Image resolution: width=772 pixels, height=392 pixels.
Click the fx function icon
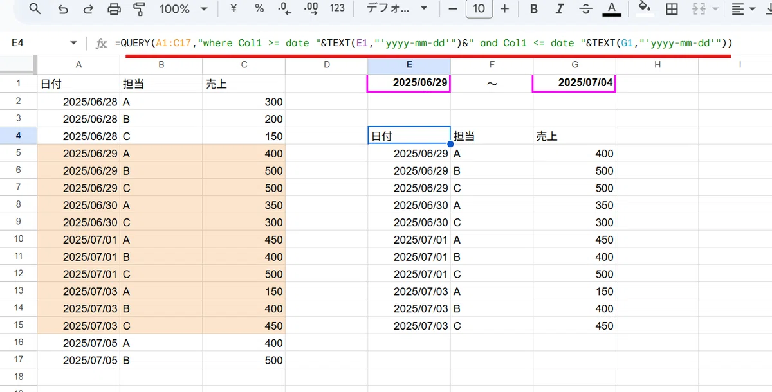point(101,43)
